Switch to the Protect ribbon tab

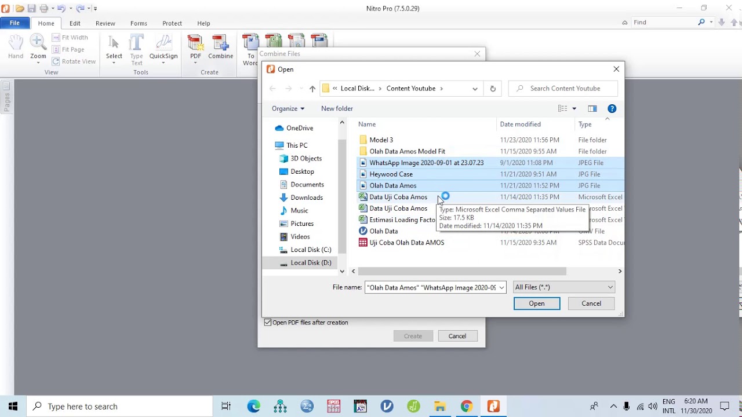172,23
